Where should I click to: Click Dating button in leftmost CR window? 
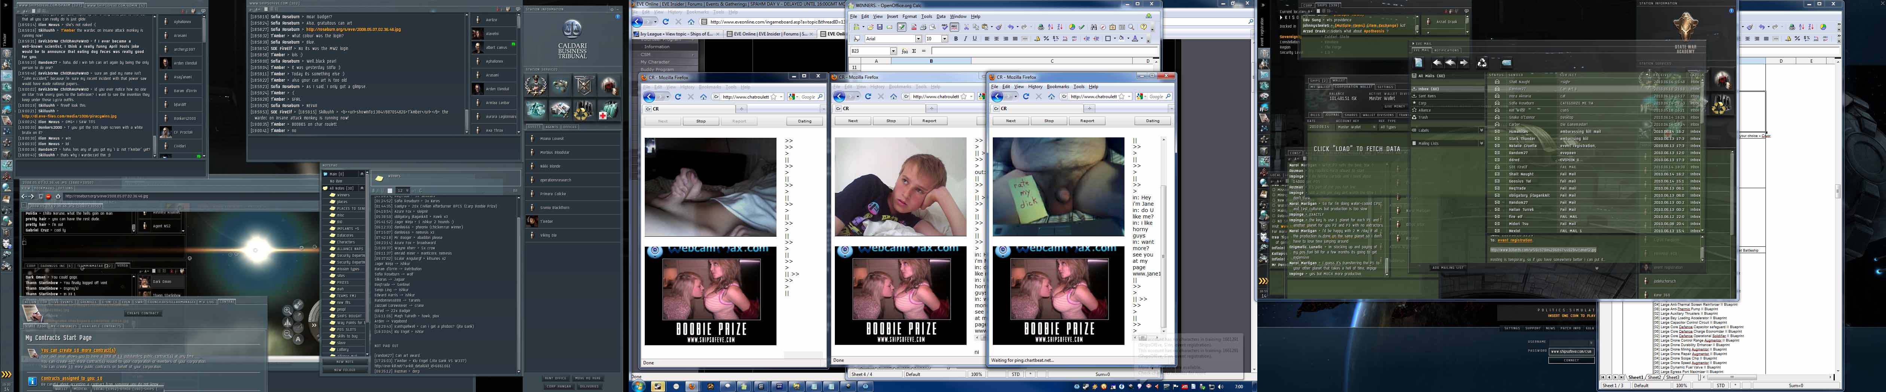click(805, 121)
